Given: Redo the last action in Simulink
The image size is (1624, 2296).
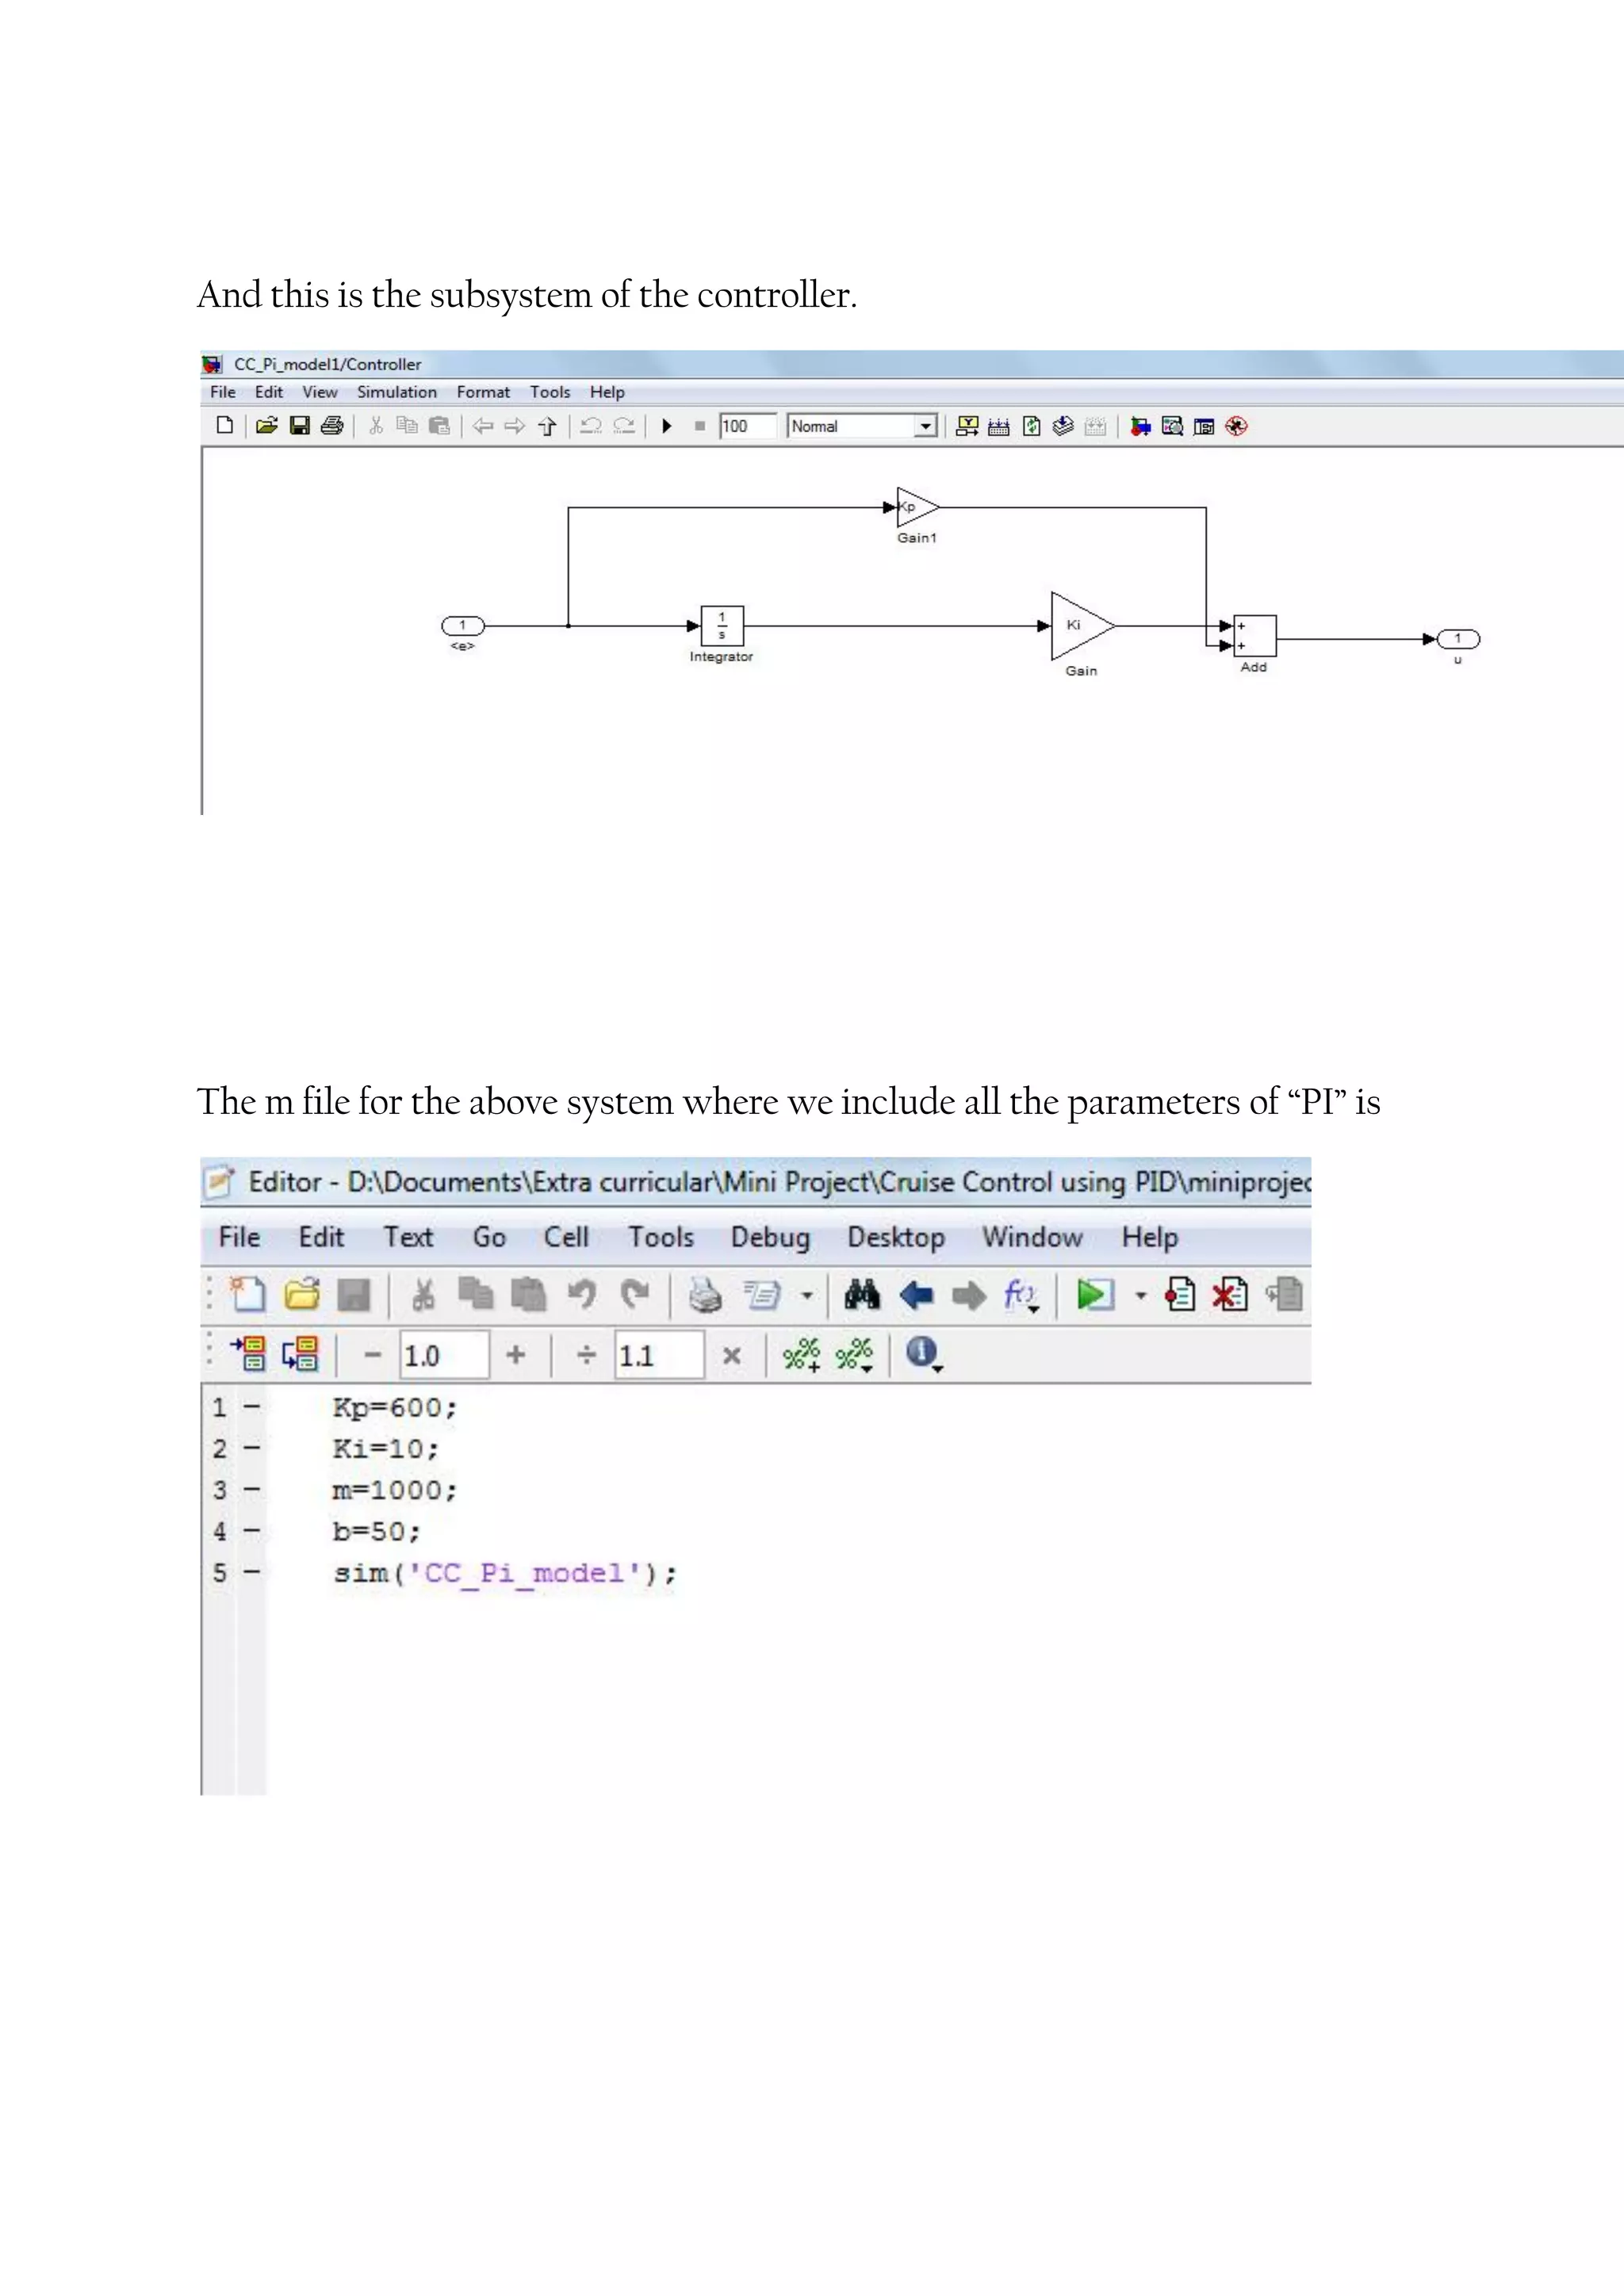Looking at the screenshot, I should [x=624, y=426].
